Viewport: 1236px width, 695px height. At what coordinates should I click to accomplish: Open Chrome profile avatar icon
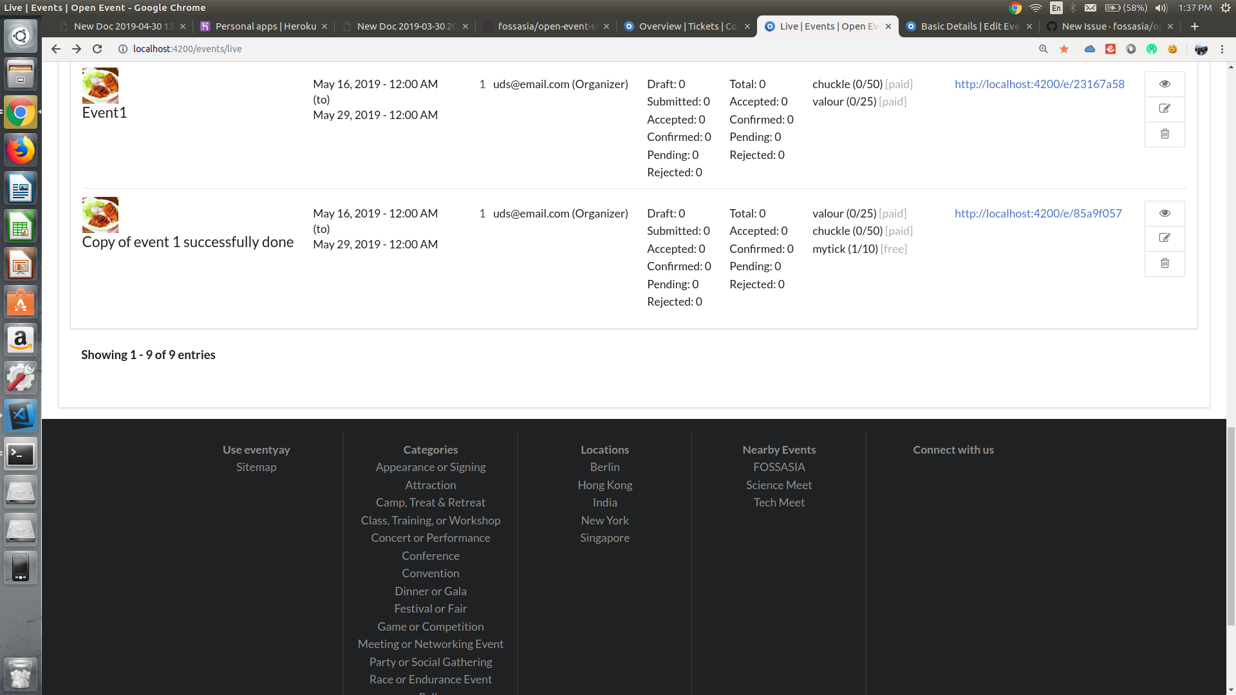1201,49
